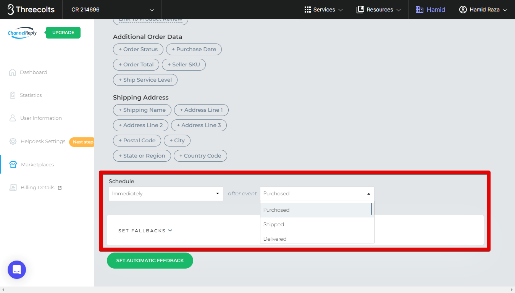Insert the Shipping Name tag

point(142,110)
